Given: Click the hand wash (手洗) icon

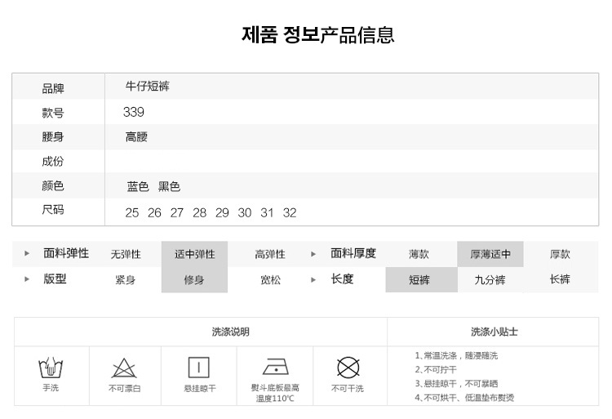Looking at the screenshot, I should click(51, 368).
